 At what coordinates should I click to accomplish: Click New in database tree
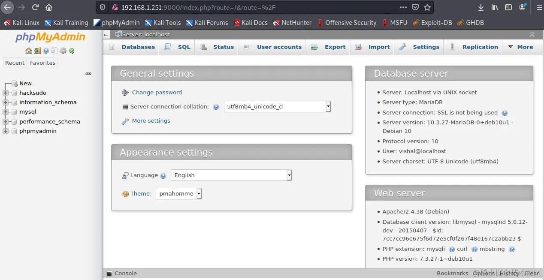pos(26,84)
